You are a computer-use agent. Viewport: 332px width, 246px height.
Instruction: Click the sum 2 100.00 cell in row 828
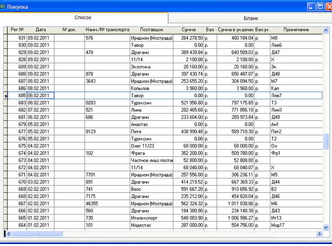point(189,59)
